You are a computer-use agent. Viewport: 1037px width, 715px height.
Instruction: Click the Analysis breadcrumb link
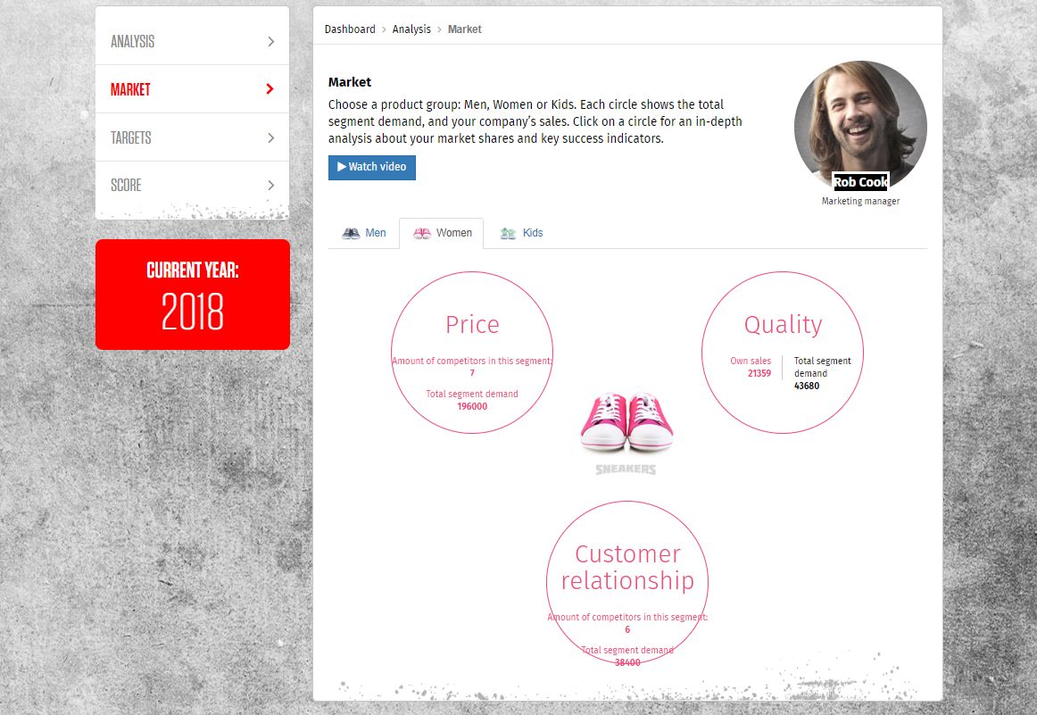pos(411,29)
